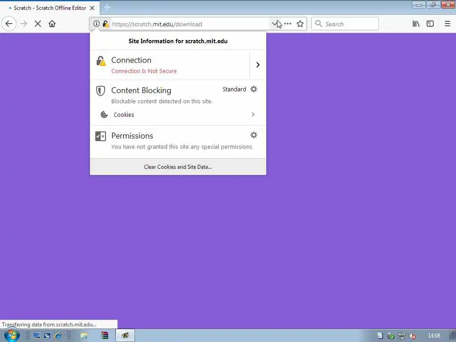456x342 pixels.
Task: Click the network tray icon
Action: pos(402,336)
